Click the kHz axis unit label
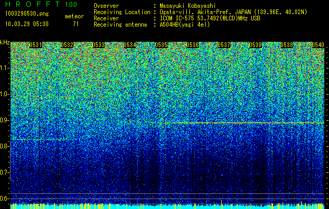The image size is (329, 209). pos(5,42)
